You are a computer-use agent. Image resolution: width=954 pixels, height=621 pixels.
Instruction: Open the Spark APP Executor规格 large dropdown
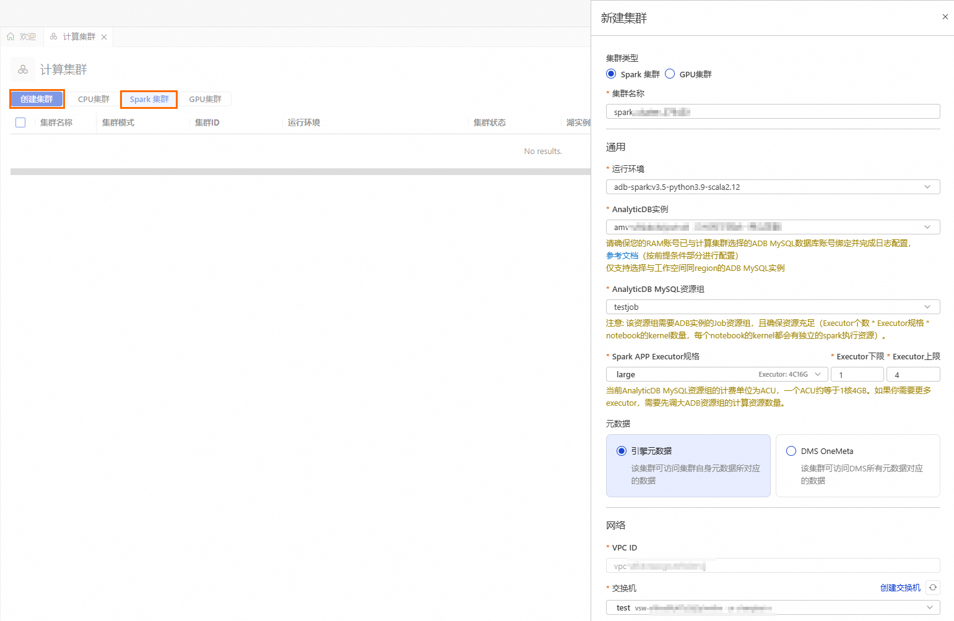pyautogui.click(x=717, y=374)
